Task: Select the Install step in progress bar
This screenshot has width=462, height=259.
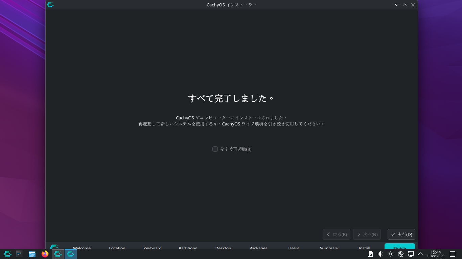Action: click(365, 247)
